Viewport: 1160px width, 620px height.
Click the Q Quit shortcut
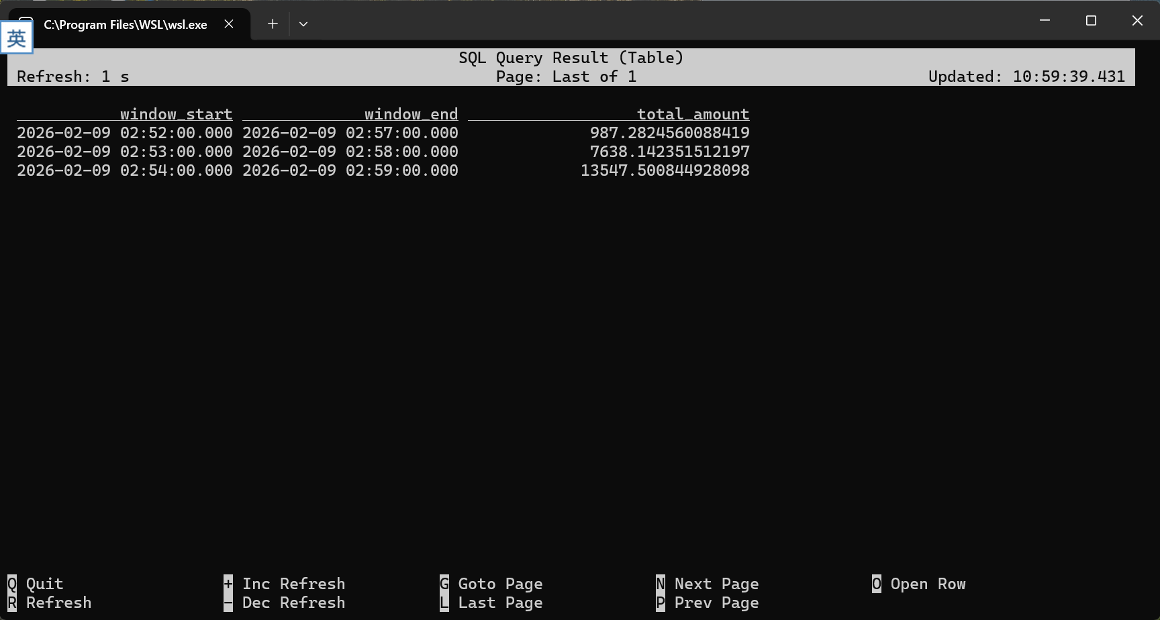tap(36, 584)
